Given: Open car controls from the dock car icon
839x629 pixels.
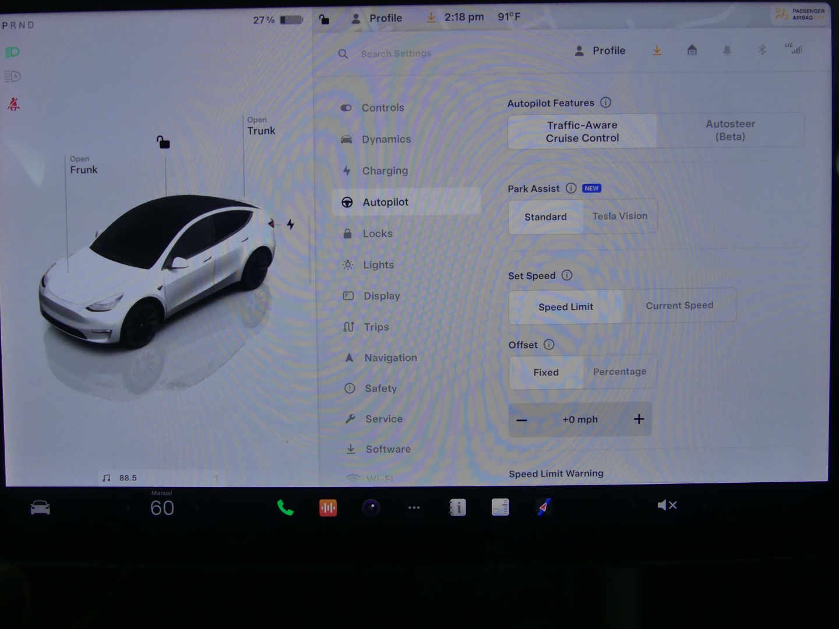Looking at the screenshot, I should point(40,508).
